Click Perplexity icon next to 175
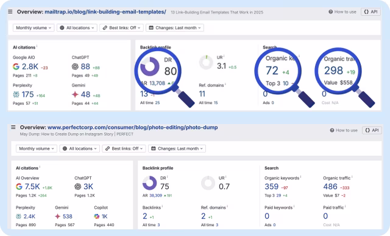The width and height of the screenshot is (390, 236). [x=16, y=94]
